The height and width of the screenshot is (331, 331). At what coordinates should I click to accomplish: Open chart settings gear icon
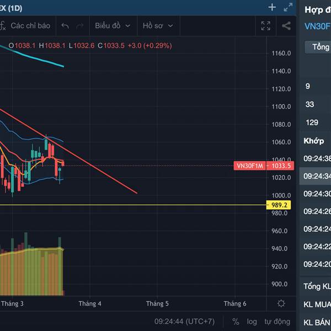click(x=281, y=303)
